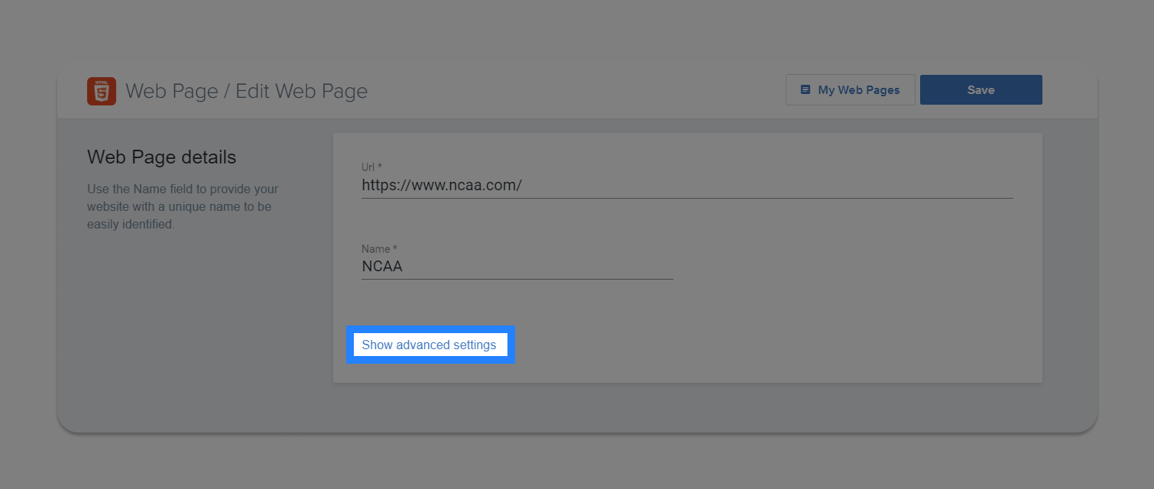
Task: Show advanced settings
Action: point(430,345)
